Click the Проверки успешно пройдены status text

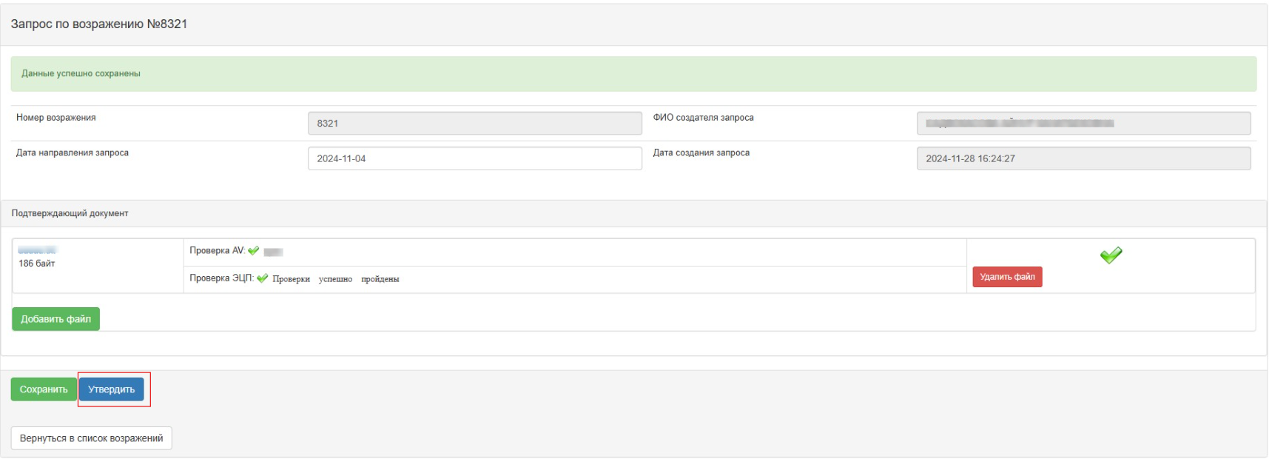click(x=336, y=279)
